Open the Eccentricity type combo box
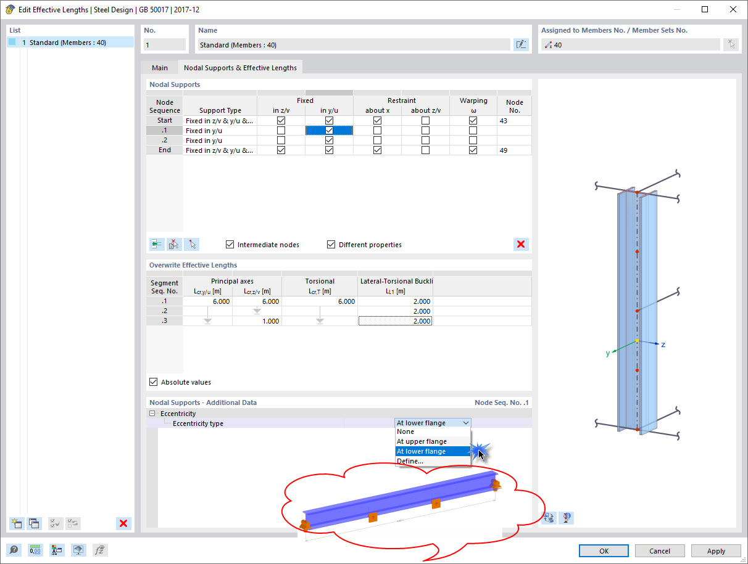Image resolution: width=748 pixels, height=564 pixels. (433, 423)
